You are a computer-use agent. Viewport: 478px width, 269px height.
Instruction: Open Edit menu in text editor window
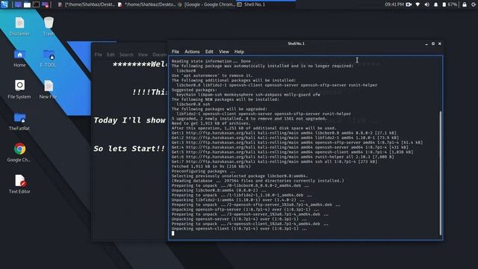coord(111,55)
